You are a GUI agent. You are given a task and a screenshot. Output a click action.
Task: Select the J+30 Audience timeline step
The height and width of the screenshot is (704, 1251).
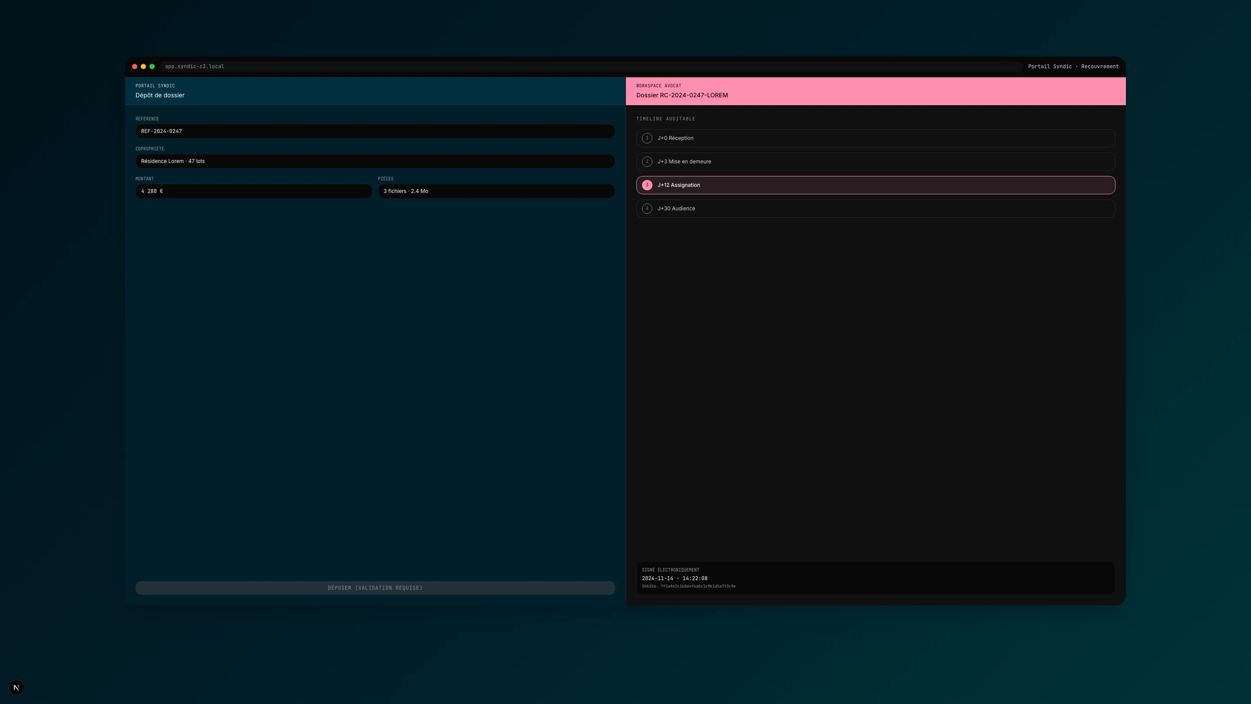[876, 209]
